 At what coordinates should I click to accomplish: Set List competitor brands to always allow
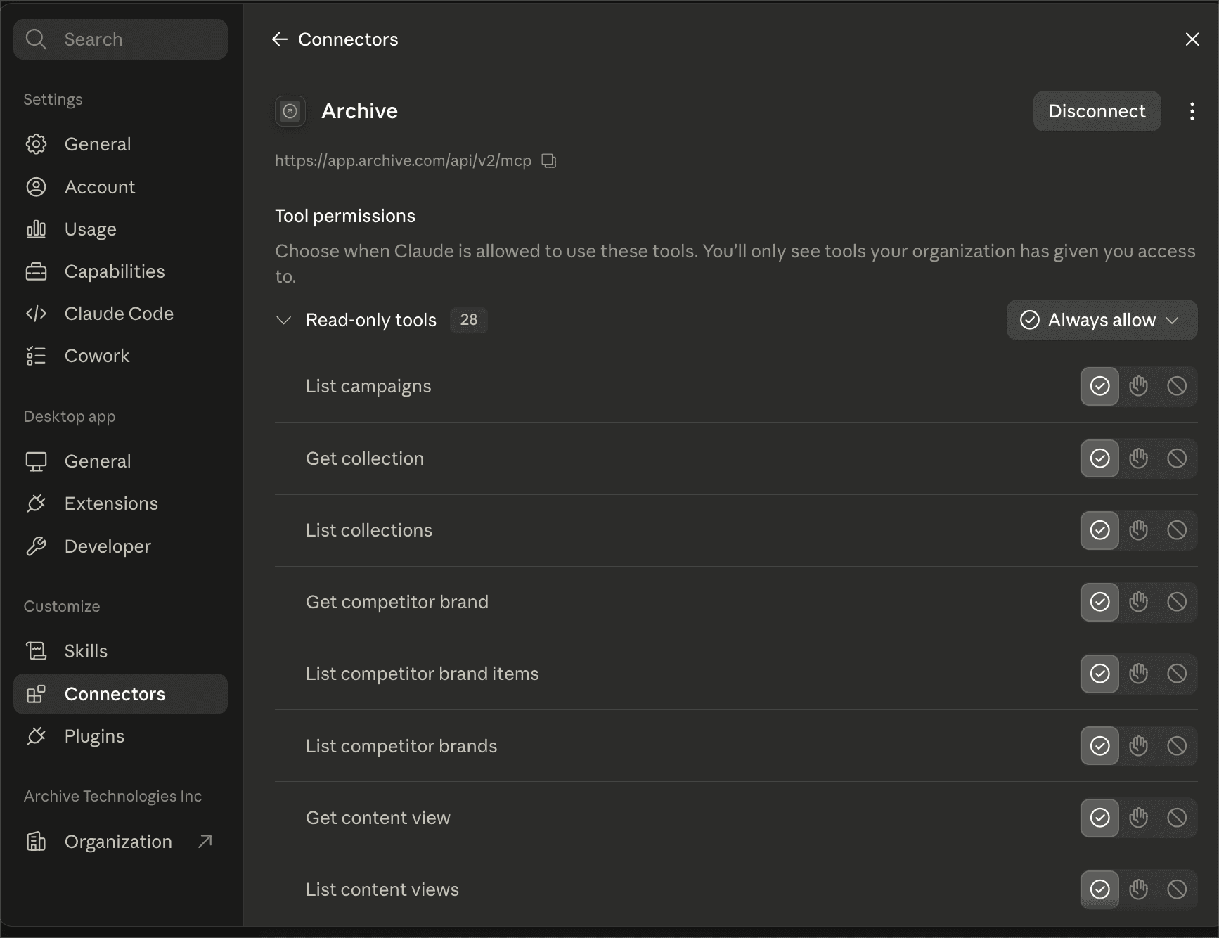(1099, 746)
